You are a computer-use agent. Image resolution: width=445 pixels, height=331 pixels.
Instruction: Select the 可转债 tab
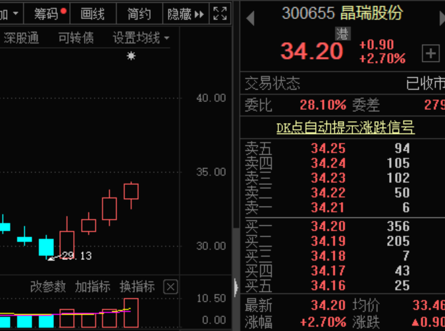76,38
